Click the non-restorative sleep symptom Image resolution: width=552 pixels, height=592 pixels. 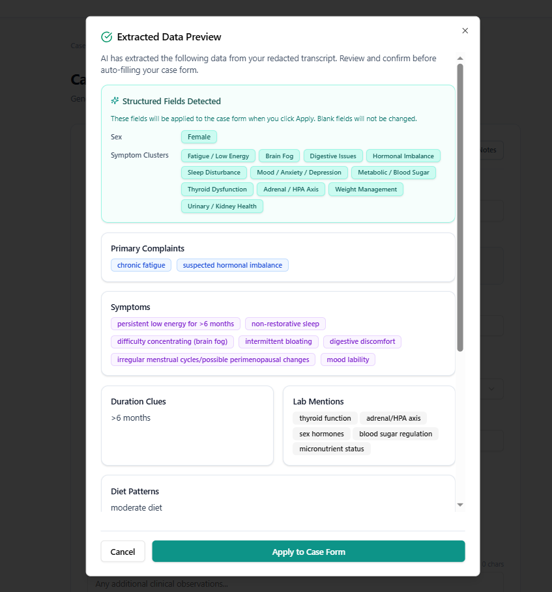tap(285, 324)
